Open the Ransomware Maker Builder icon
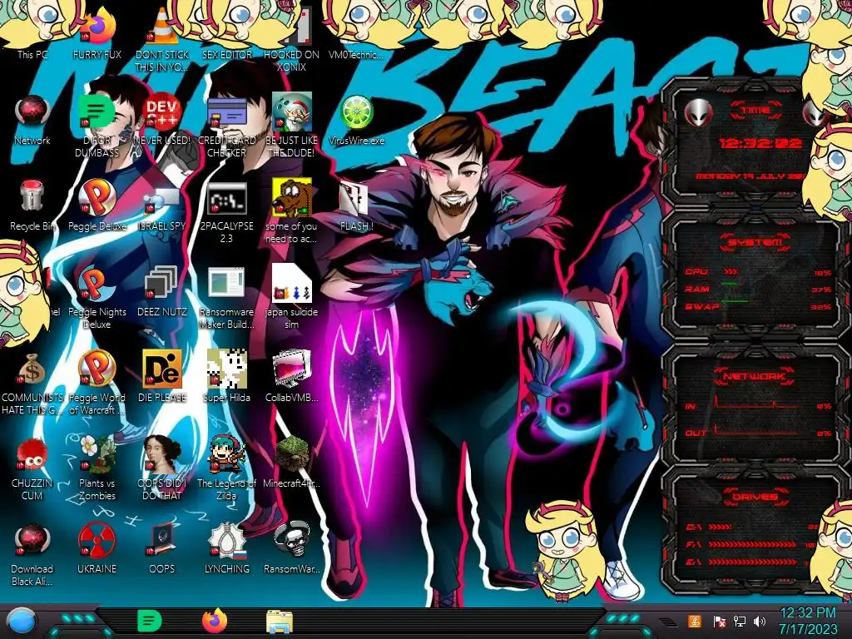 coord(226,298)
